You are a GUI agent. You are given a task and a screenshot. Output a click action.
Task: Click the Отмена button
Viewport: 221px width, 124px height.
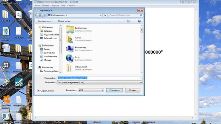click(x=133, y=90)
